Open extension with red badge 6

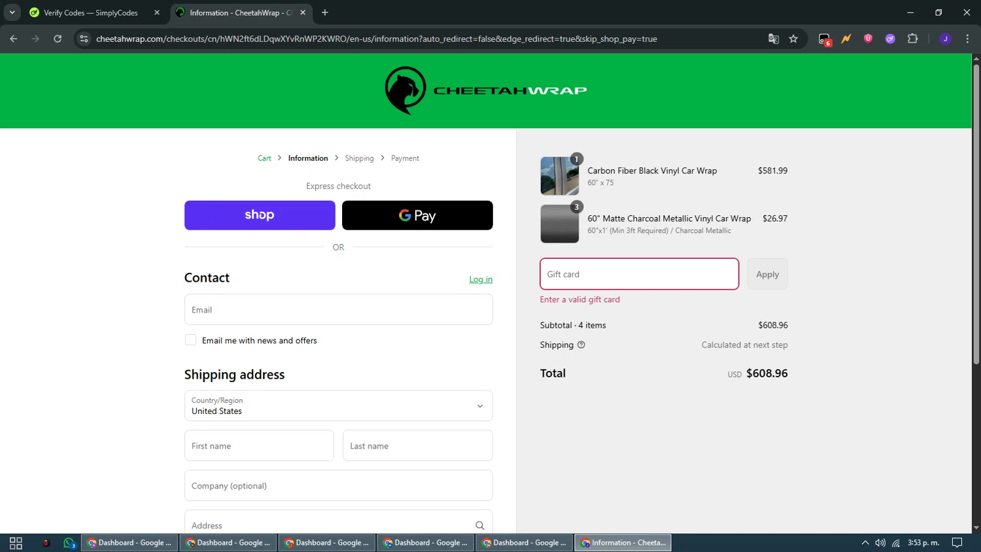825,39
